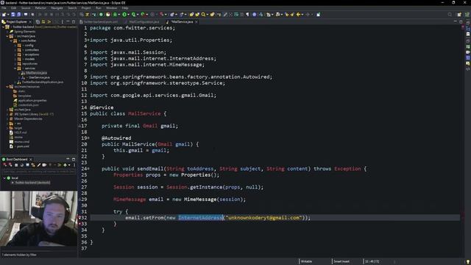Click the green Run toolbar icon
The height and width of the screenshot is (265, 471).
click(124, 15)
